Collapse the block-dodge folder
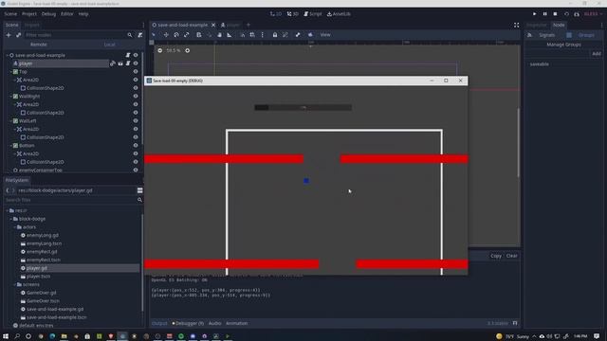Image resolution: width=607 pixels, height=341 pixels. [x=10, y=219]
